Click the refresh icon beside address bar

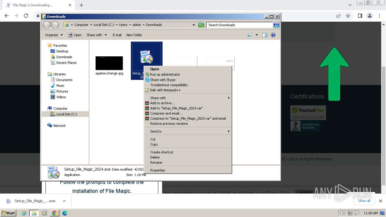tap(201, 25)
